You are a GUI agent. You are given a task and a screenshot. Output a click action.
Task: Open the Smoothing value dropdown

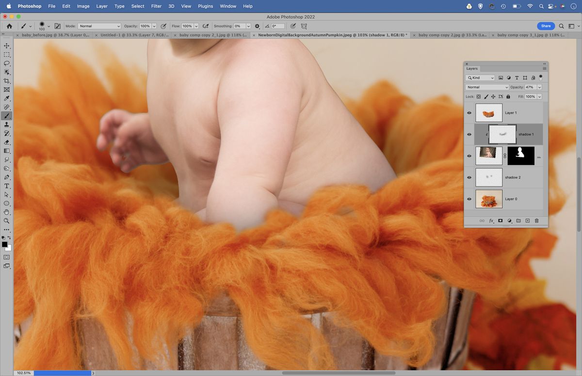click(x=248, y=26)
